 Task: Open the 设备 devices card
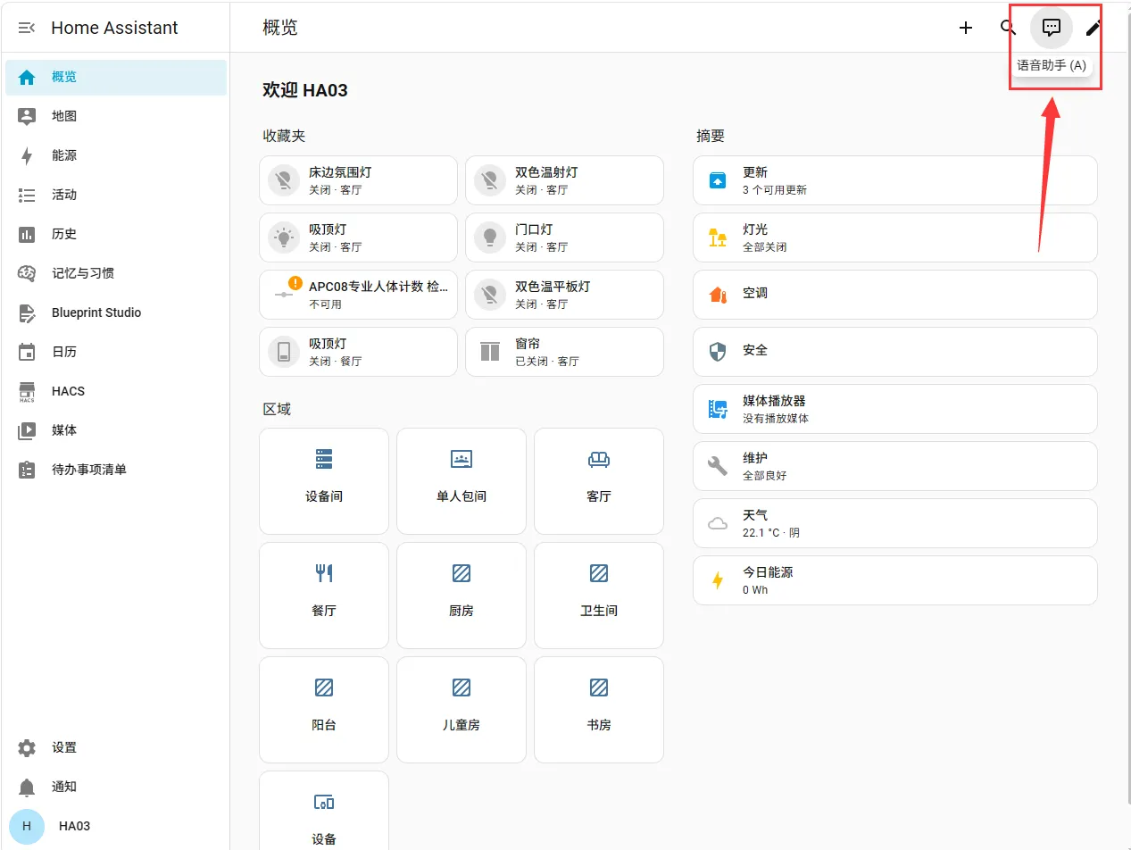tap(324, 811)
